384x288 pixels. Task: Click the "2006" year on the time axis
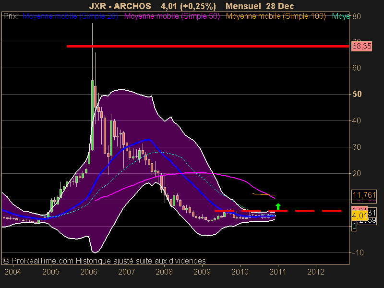pos(89,272)
